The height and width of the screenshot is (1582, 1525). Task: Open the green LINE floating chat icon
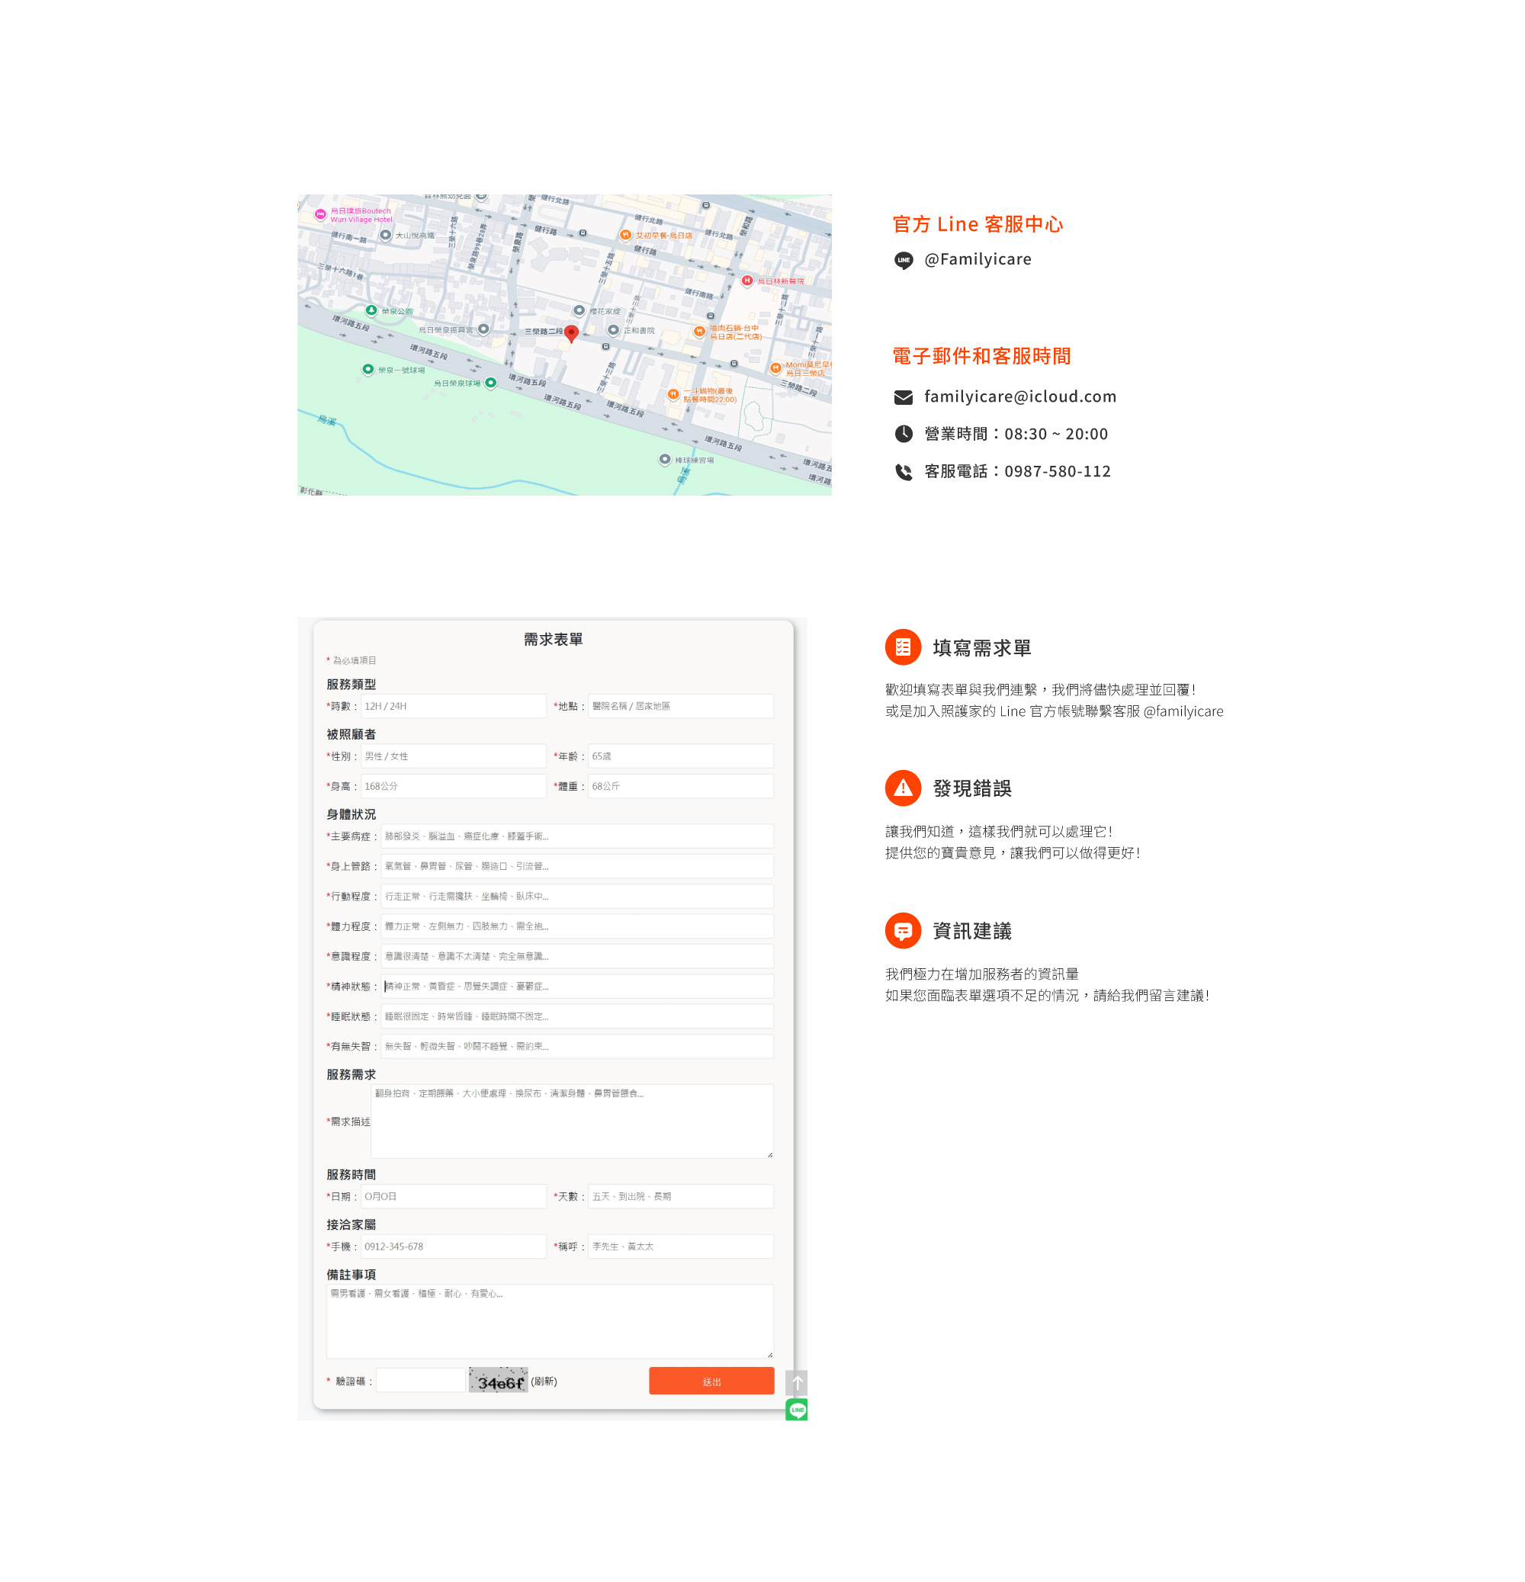tap(796, 1409)
